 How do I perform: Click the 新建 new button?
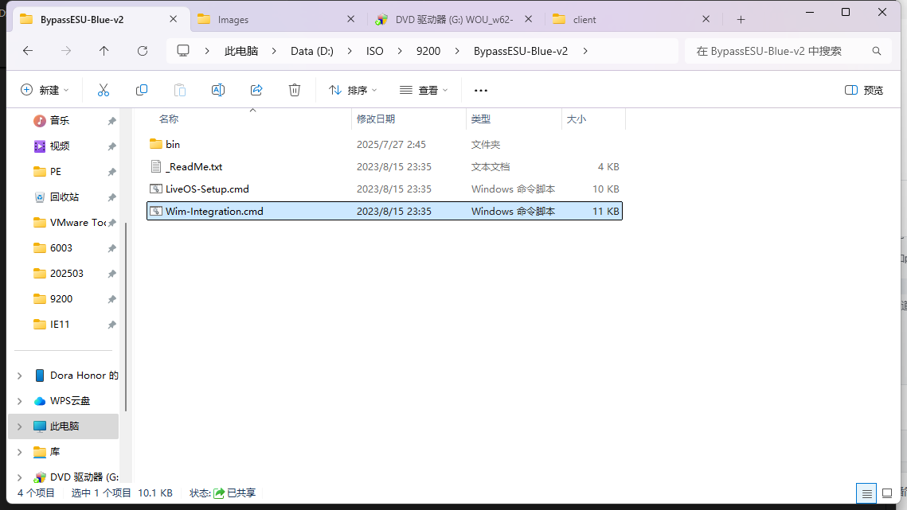(45, 90)
